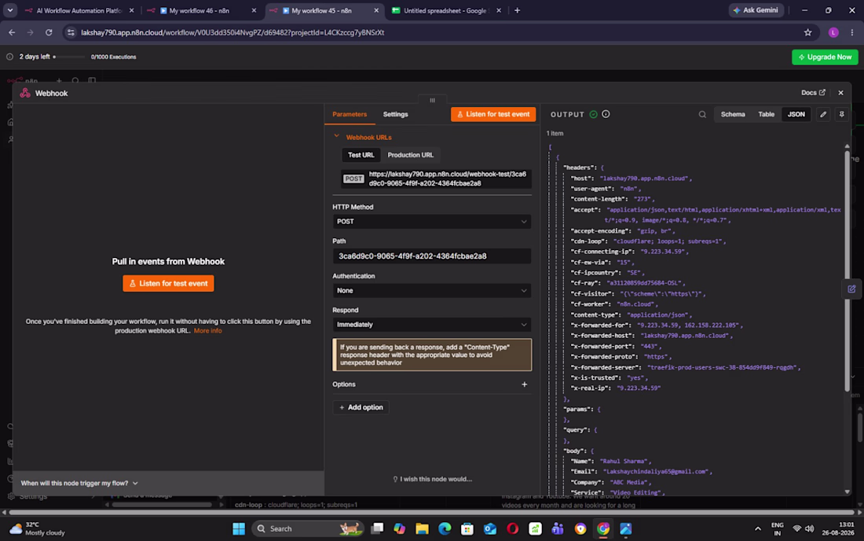The height and width of the screenshot is (541, 864).
Task: Open Copilot from the taskbar
Action: (400, 529)
